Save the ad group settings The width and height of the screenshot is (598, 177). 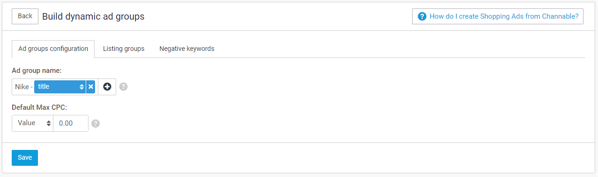tap(25, 158)
